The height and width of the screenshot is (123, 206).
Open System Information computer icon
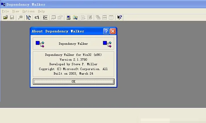[68, 17]
